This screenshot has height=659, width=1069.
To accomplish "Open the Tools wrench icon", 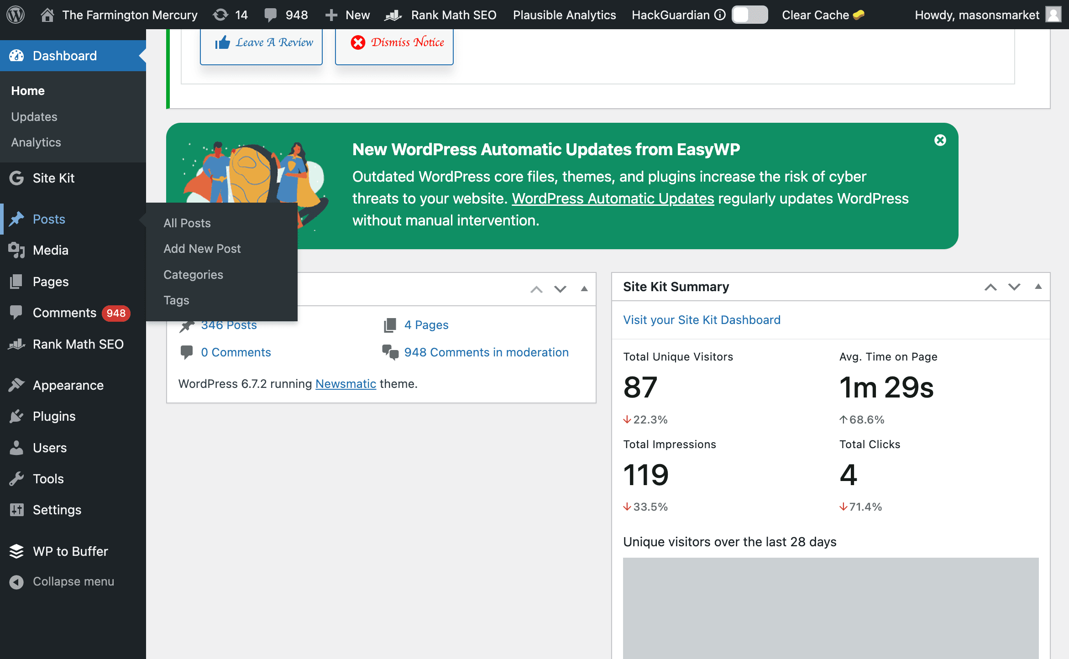I will 16,479.
